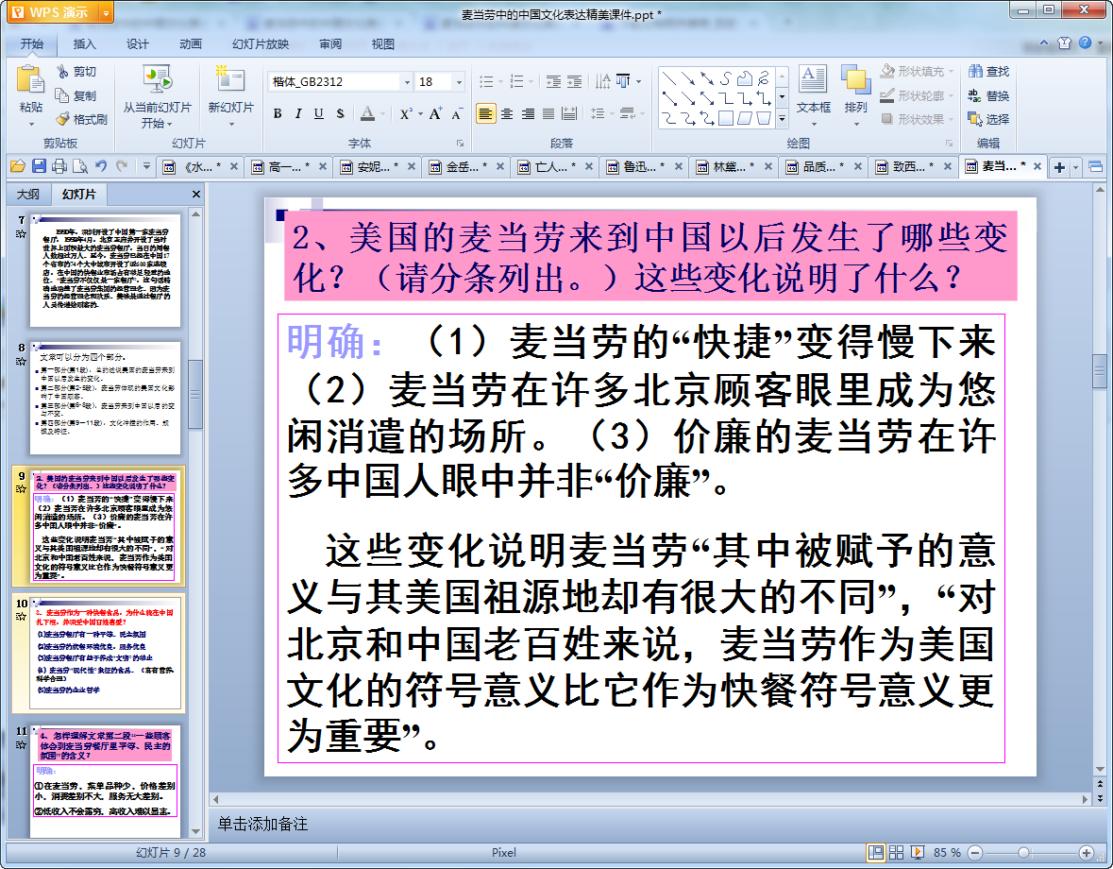Switch to Outline (大纲) pane tab

coord(28,194)
